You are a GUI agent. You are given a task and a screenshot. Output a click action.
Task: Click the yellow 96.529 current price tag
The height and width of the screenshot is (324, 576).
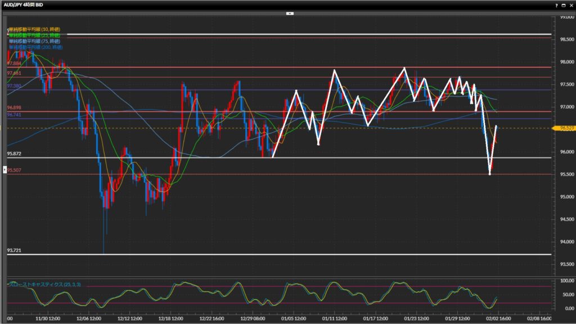pyautogui.click(x=565, y=128)
